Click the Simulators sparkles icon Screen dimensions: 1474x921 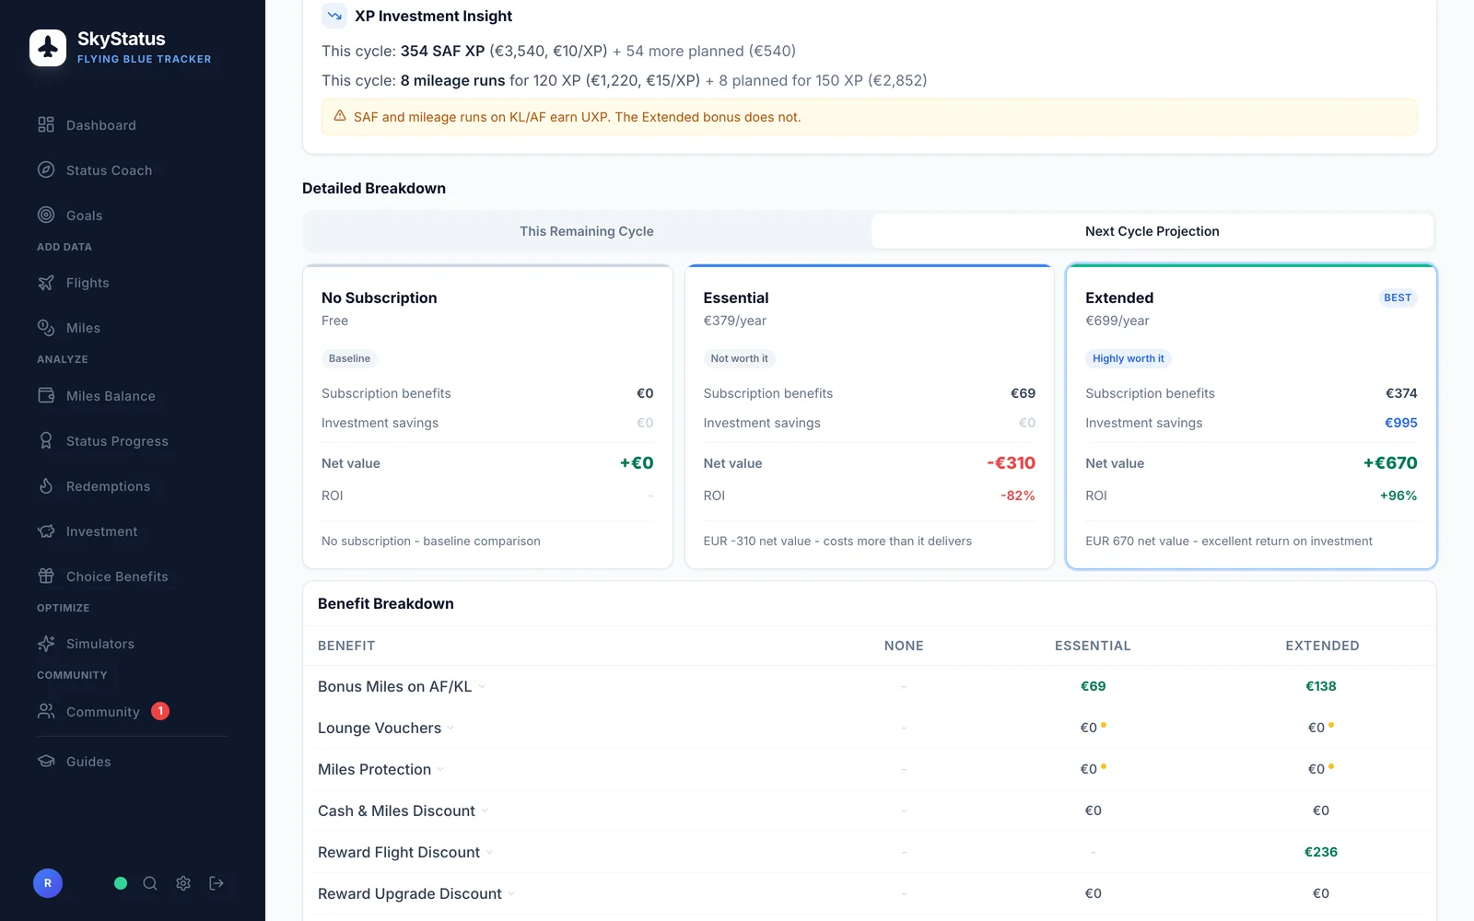(46, 644)
